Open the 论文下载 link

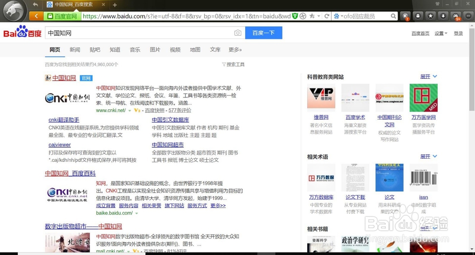click(x=355, y=198)
